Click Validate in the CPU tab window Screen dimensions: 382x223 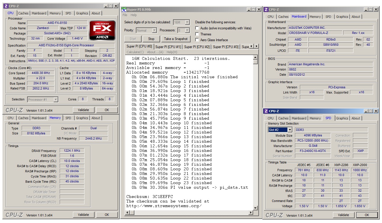click(83, 110)
